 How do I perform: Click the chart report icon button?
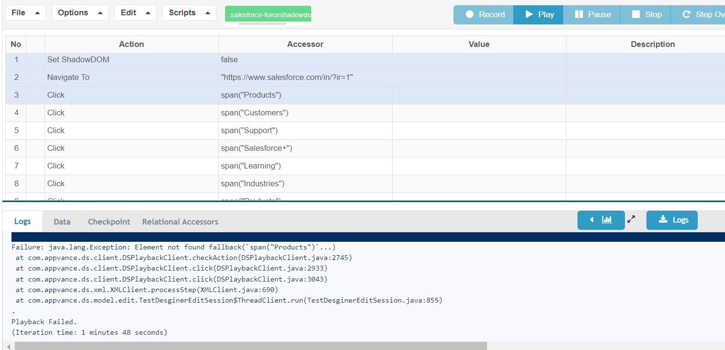[x=601, y=220]
